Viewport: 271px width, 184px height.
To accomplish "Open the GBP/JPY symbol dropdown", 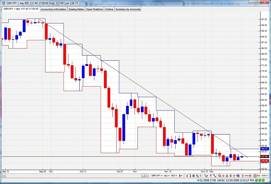I will point(157,176).
